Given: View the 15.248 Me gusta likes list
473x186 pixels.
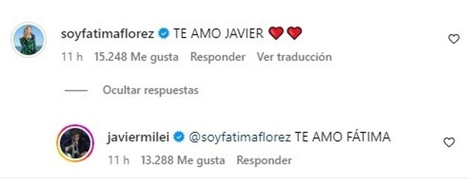Looking at the screenshot, I should click(x=136, y=57).
